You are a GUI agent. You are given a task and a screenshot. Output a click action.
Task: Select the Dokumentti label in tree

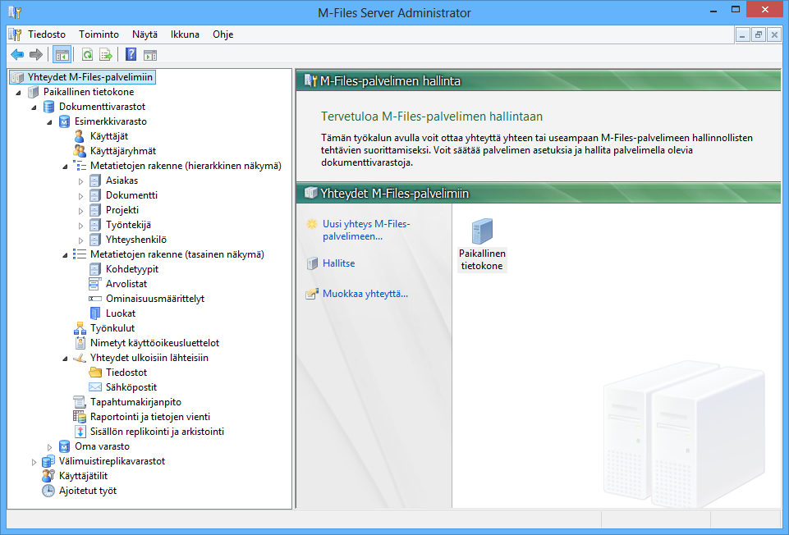(131, 195)
